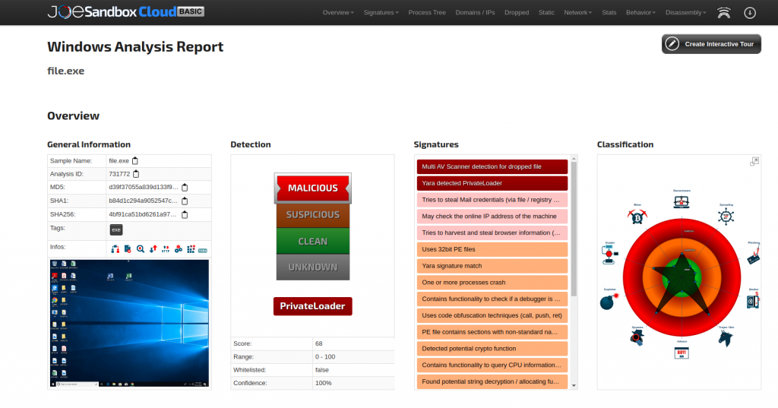Open the Windows desktop screenshot thumbnail
Viewport: 778px width, 408px height.
click(x=129, y=323)
